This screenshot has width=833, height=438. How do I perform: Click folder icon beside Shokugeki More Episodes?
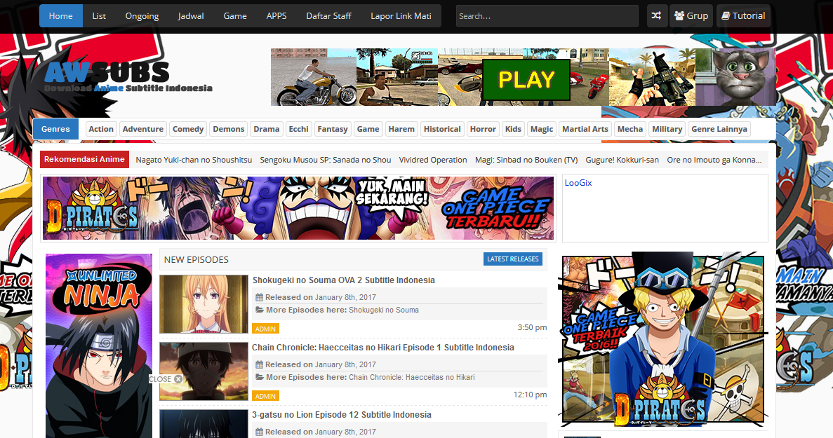tap(259, 310)
